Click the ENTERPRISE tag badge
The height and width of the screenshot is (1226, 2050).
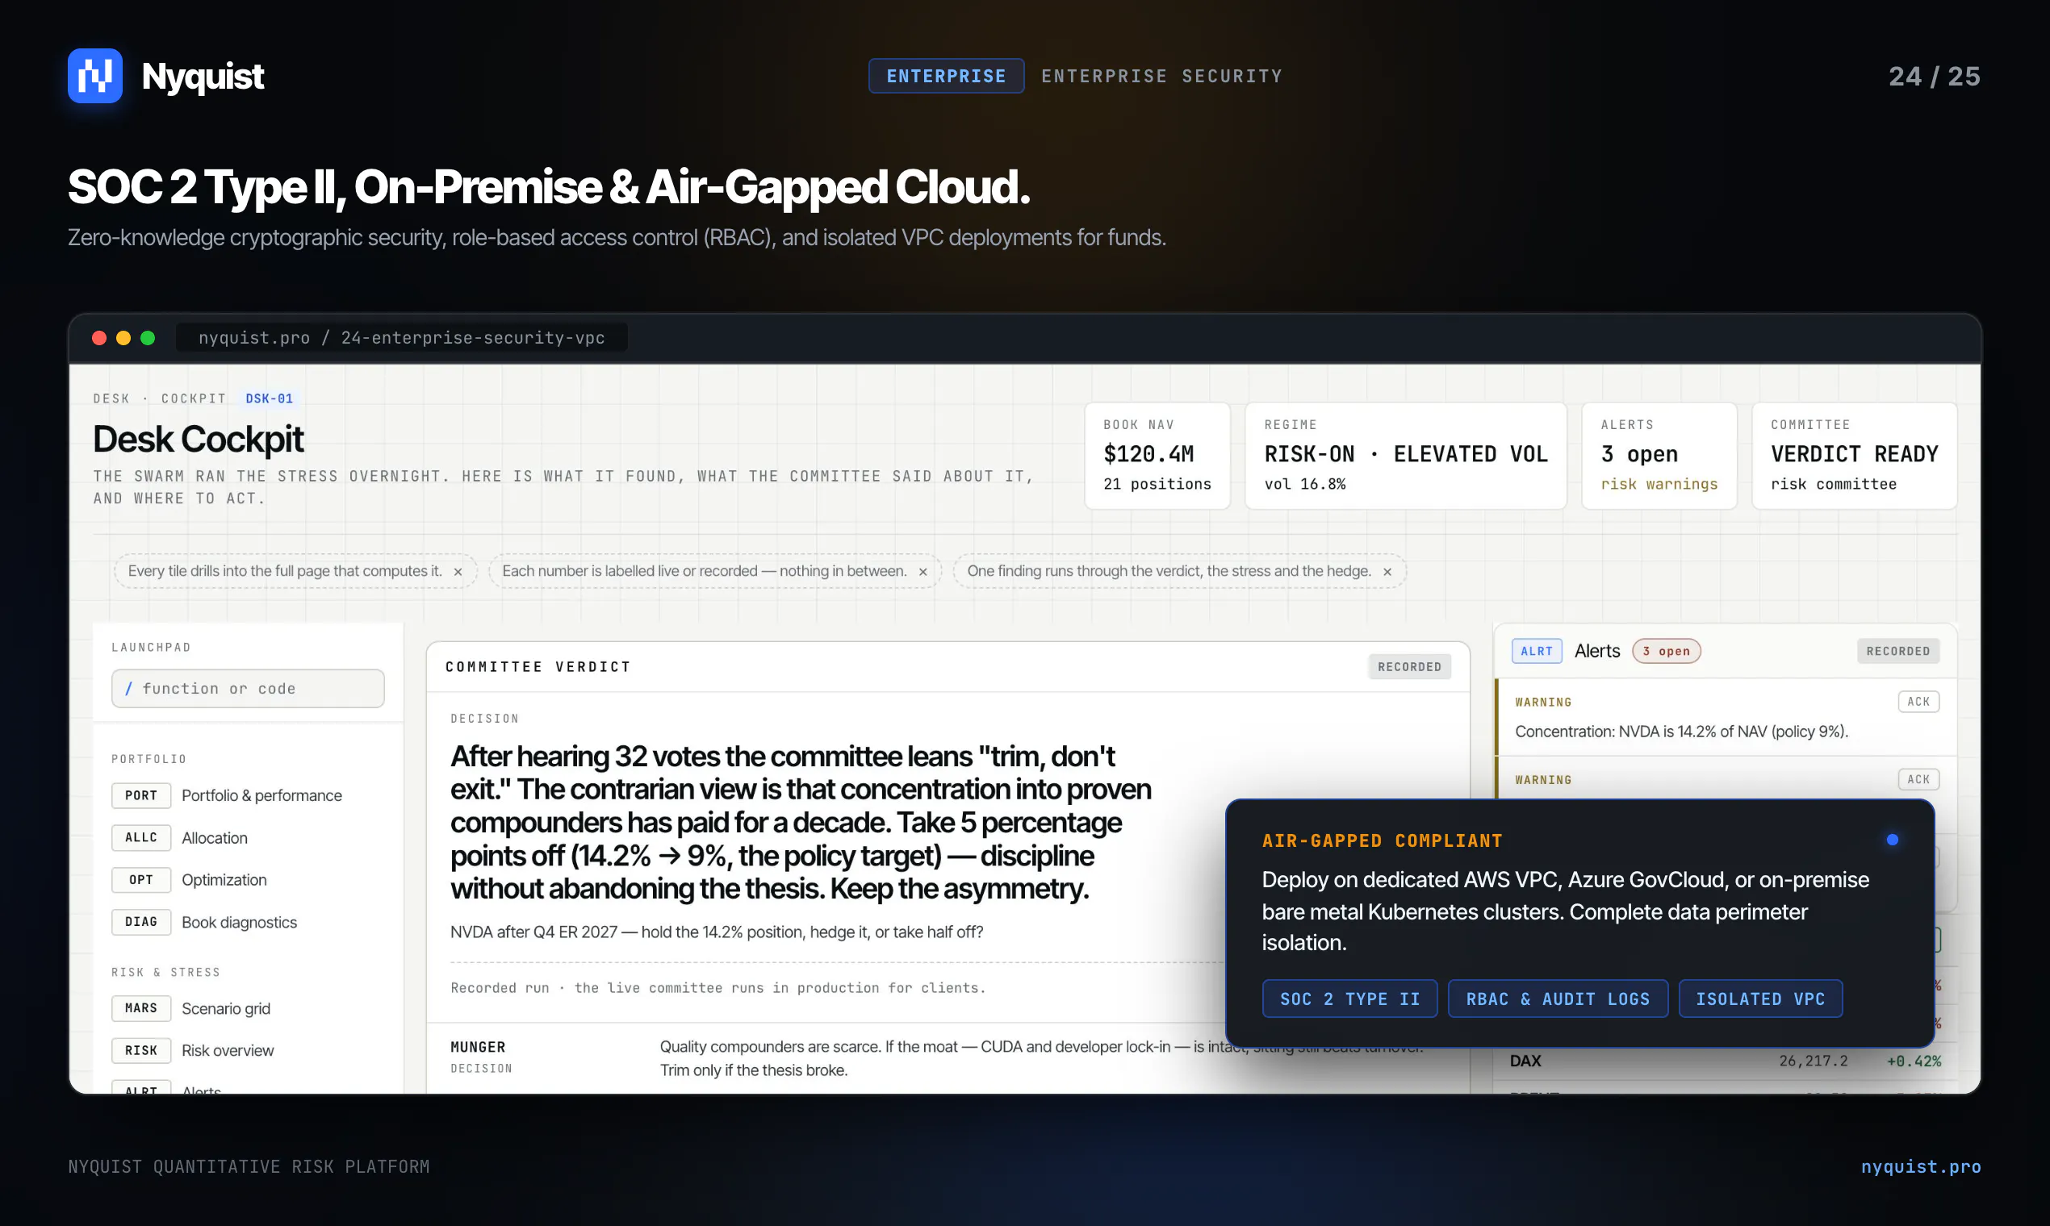click(947, 76)
